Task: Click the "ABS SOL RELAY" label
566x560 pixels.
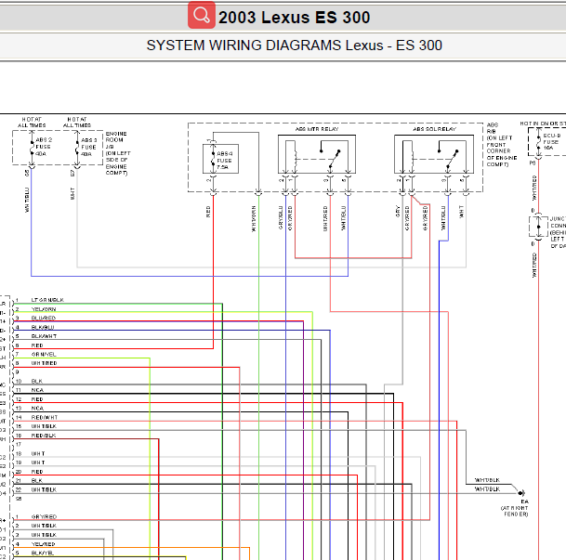Action: coord(434,129)
